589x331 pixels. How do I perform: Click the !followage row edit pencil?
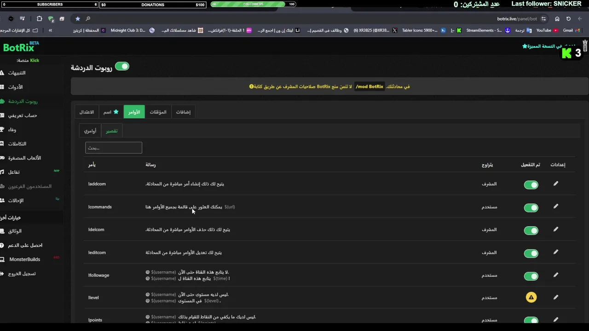[x=555, y=275]
